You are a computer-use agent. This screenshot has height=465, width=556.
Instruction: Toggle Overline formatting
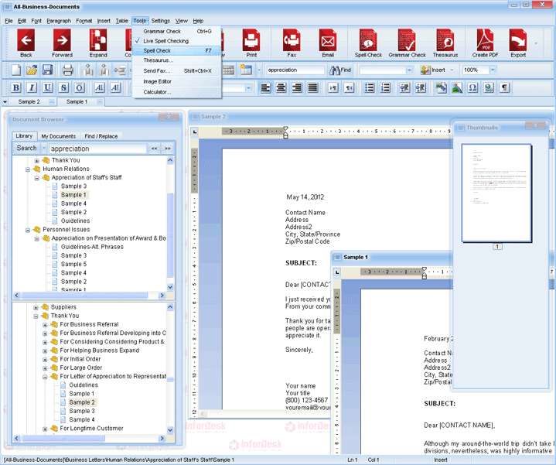[x=80, y=87]
